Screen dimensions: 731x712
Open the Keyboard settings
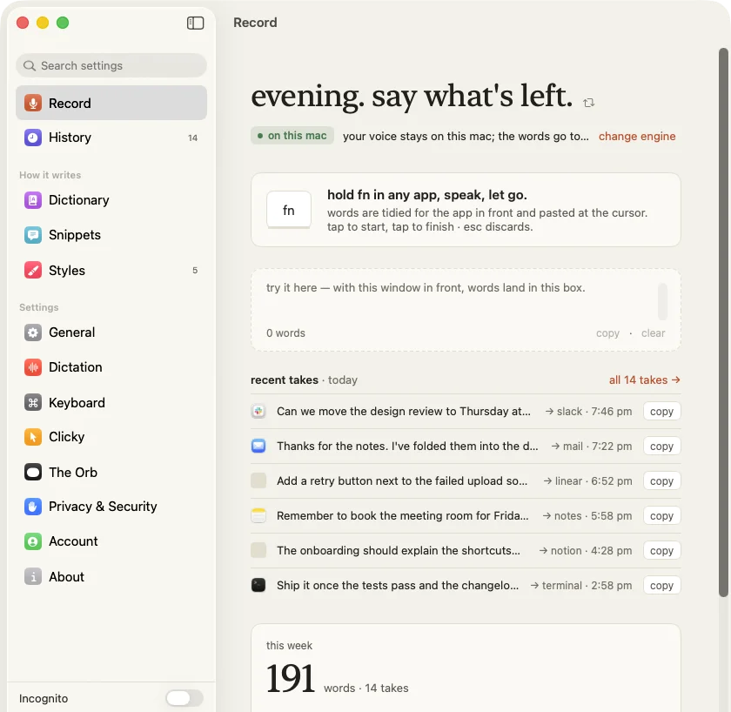click(111, 403)
